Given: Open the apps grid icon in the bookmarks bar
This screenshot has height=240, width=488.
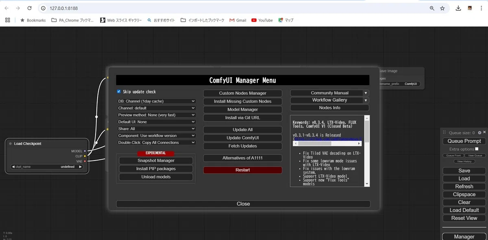Looking at the screenshot, I should click(7, 20).
